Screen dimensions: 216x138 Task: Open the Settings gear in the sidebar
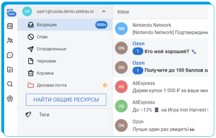point(10,98)
